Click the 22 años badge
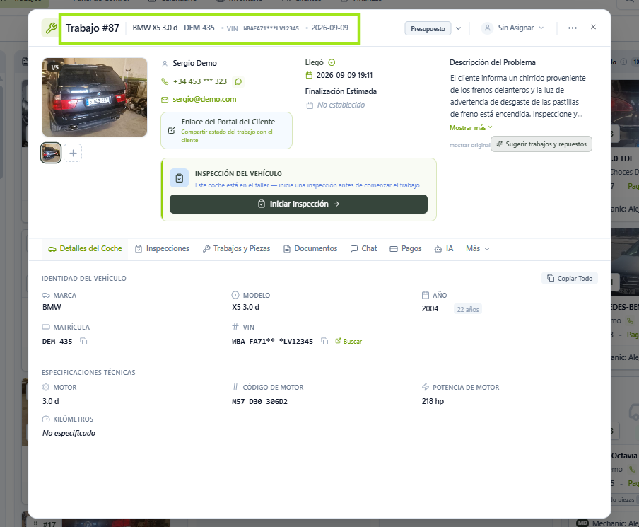This screenshot has height=527, width=639. tap(468, 309)
